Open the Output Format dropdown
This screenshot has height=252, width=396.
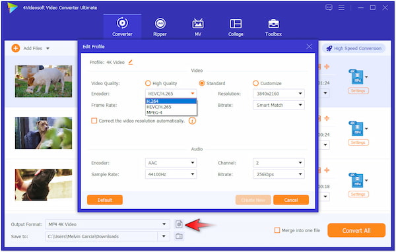(108, 224)
